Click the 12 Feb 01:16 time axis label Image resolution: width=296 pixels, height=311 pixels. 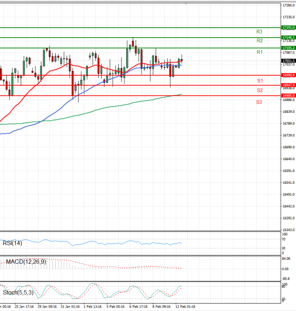[x=186, y=306]
